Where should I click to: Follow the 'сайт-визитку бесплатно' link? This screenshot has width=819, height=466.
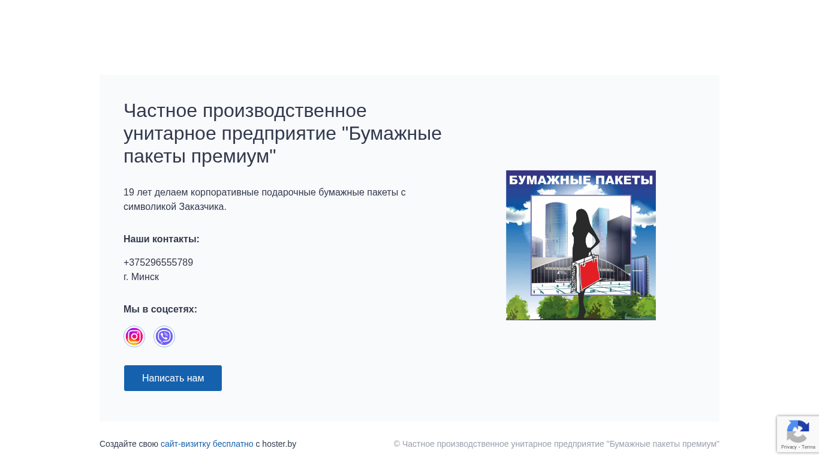(207, 444)
